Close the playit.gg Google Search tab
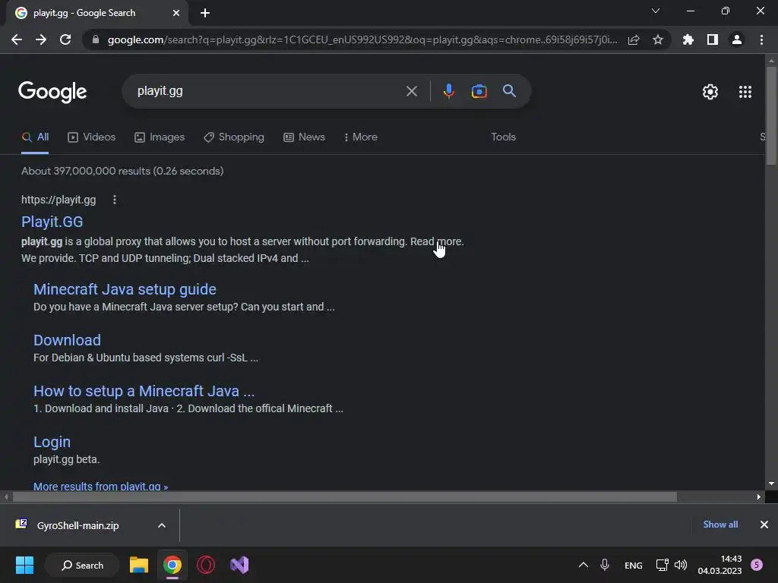The height and width of the screenshot is (583, 778). coord(176,13)
